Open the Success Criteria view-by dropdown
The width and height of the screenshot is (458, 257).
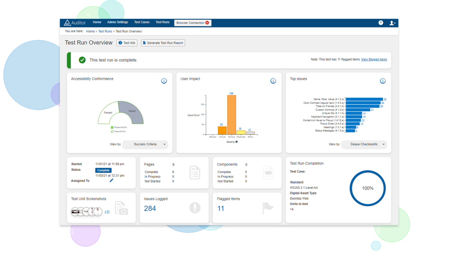[145, 144]
